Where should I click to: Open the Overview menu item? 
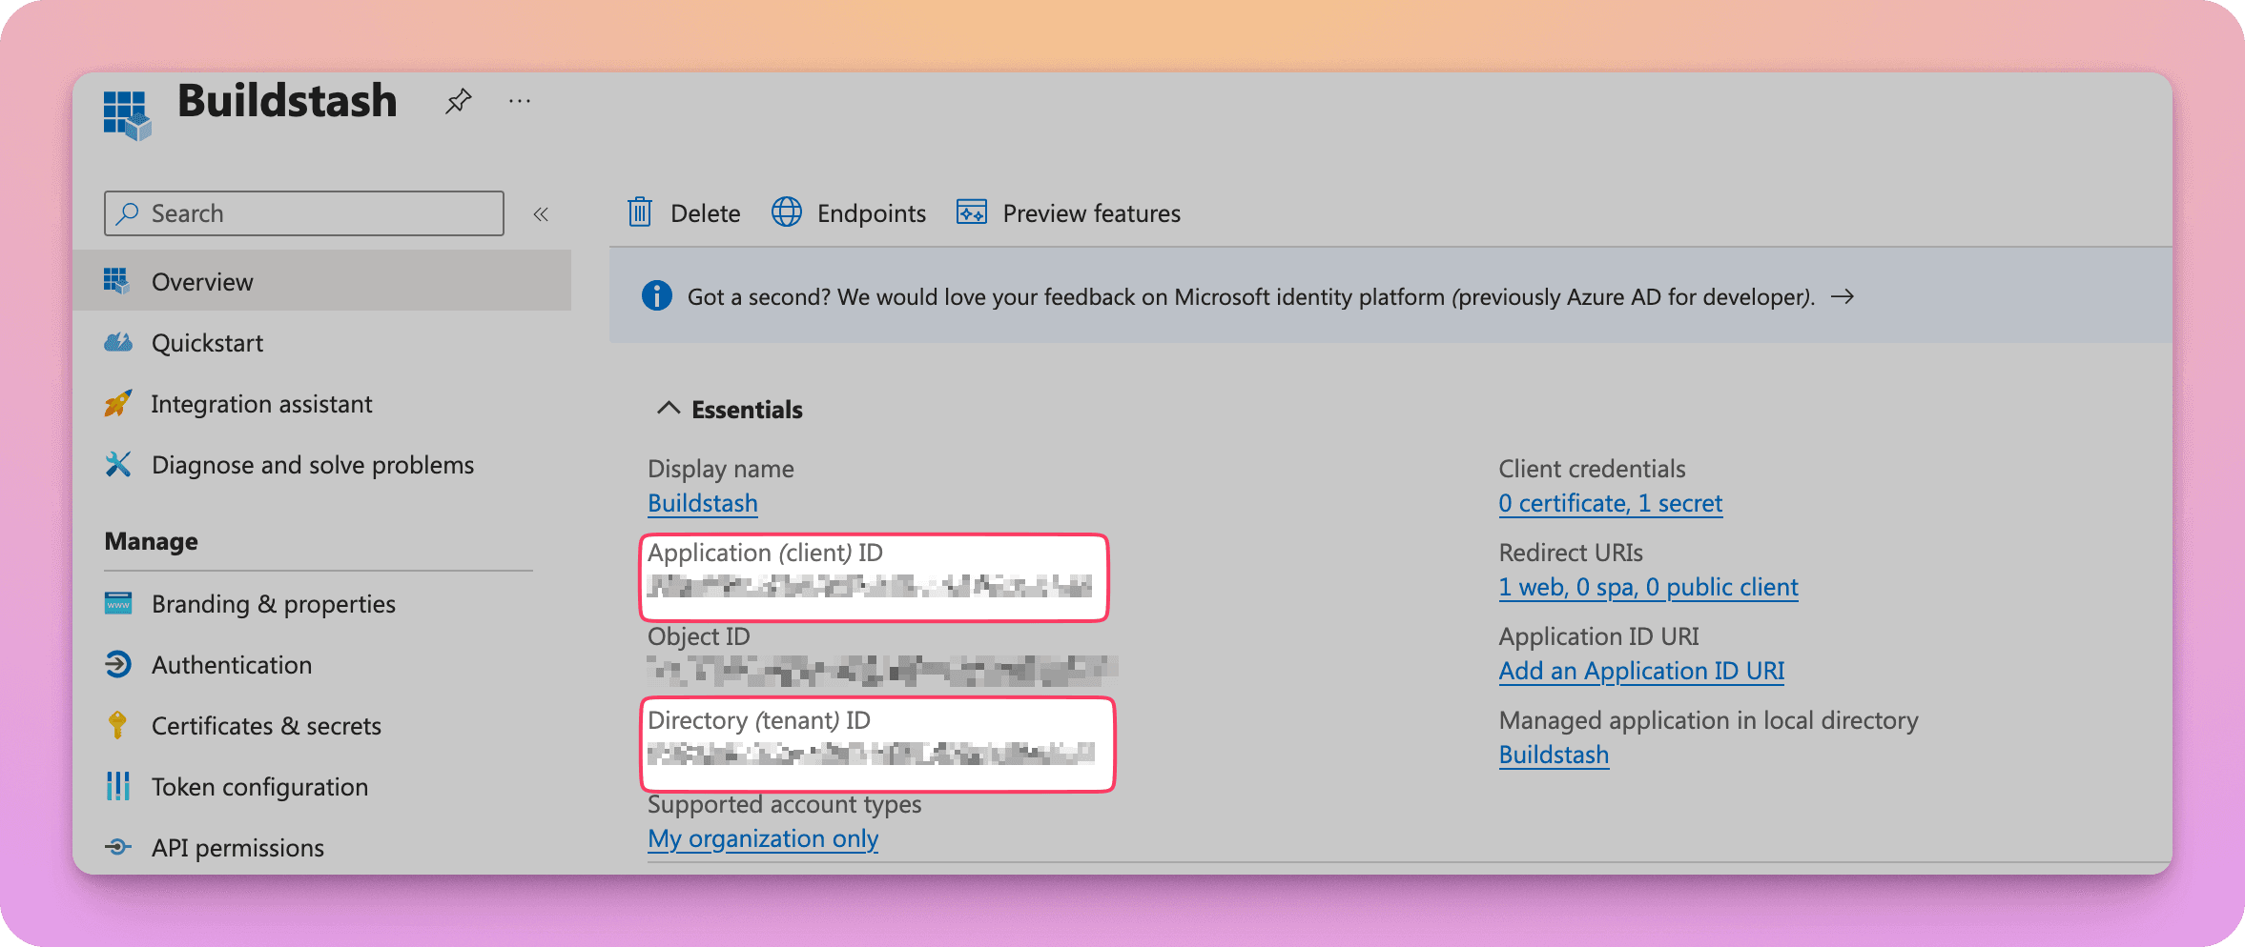pyautogui.click(x=202, y=282)
